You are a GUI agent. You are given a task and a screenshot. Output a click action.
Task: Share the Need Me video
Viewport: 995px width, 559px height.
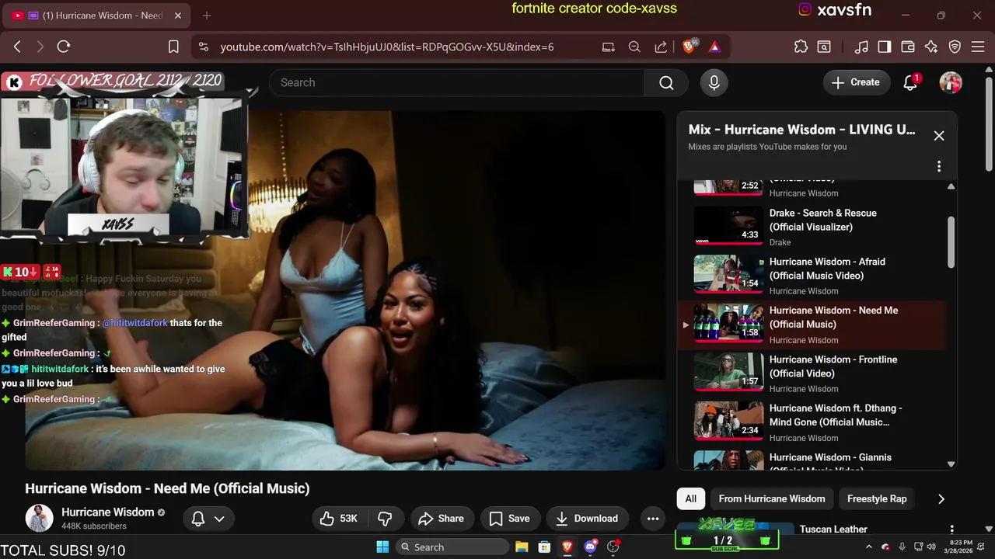(441, 519)
